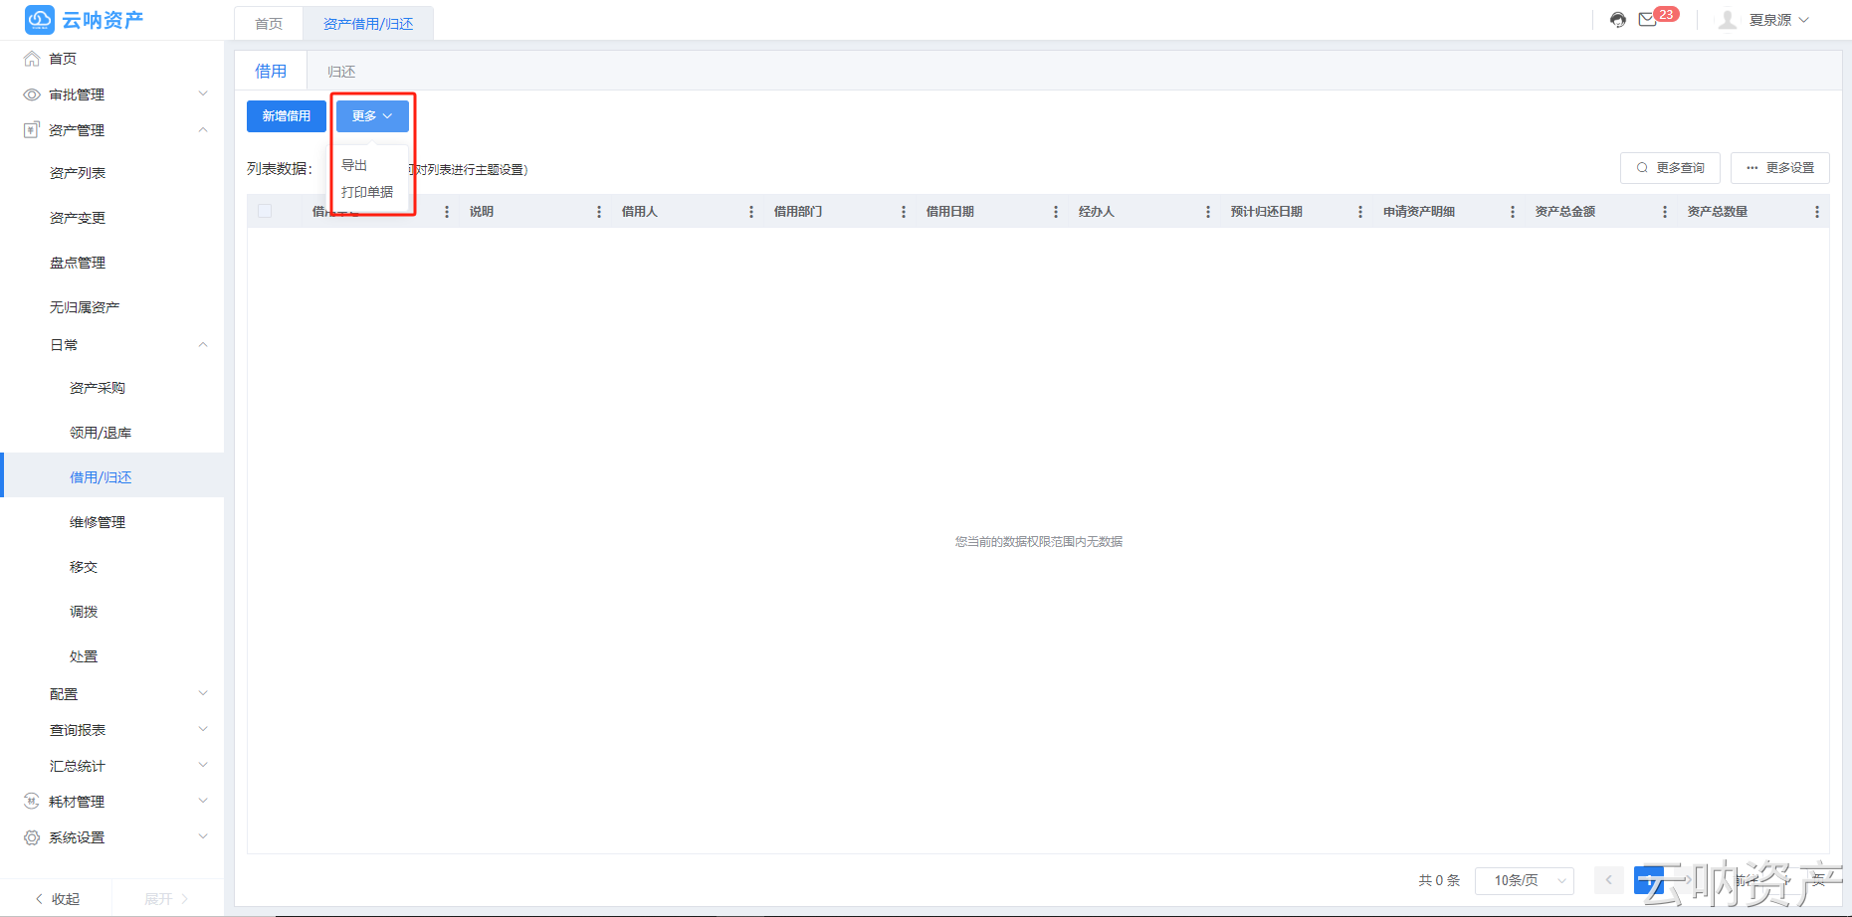Open column menu dots for 借用人
This screenshot has height=917, width=1852.
751,212
